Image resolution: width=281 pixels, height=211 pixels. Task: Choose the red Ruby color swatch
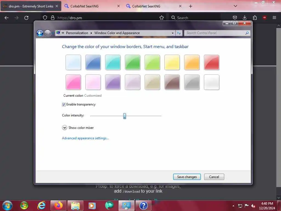212,62
